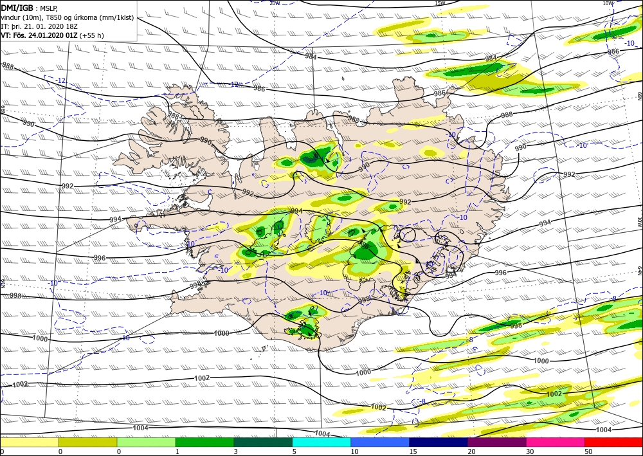Click the legend scale number '50'
The width and height of the screenshot is (643, 456).
pos(588,451)
